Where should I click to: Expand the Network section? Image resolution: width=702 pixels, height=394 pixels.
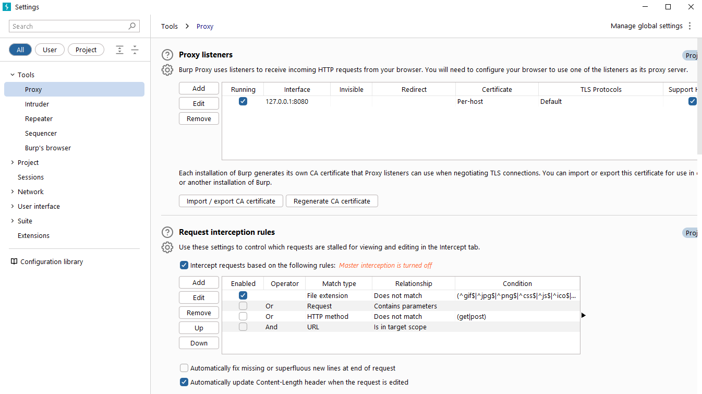(13, 192)
